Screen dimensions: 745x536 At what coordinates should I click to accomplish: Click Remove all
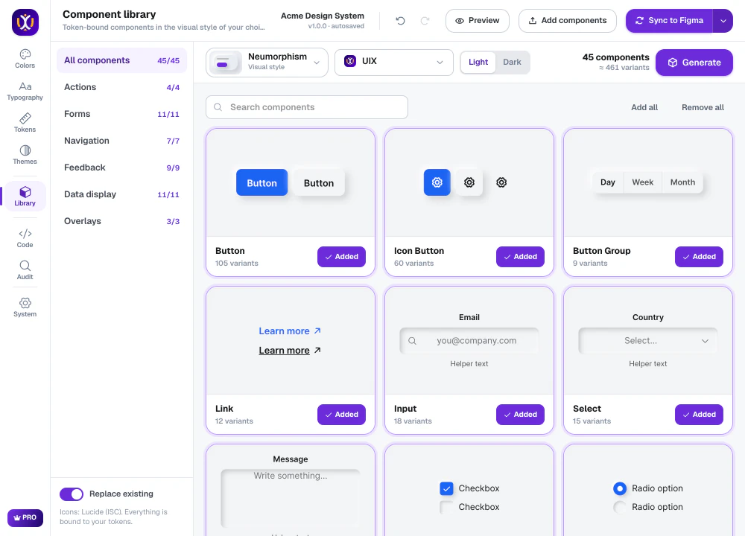coord(703,107)
